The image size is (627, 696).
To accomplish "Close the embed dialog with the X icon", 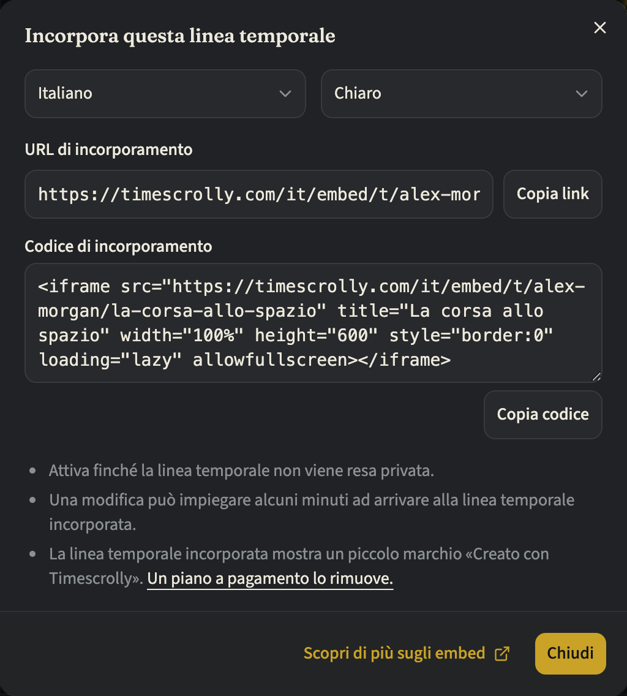I will pos(600,28).
